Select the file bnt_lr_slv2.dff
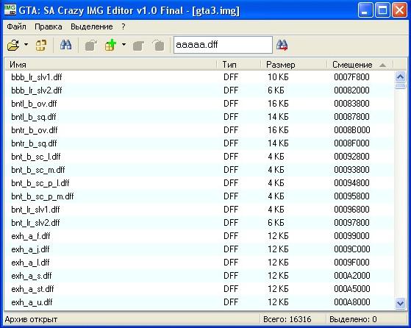 click(x=35, y=223)
